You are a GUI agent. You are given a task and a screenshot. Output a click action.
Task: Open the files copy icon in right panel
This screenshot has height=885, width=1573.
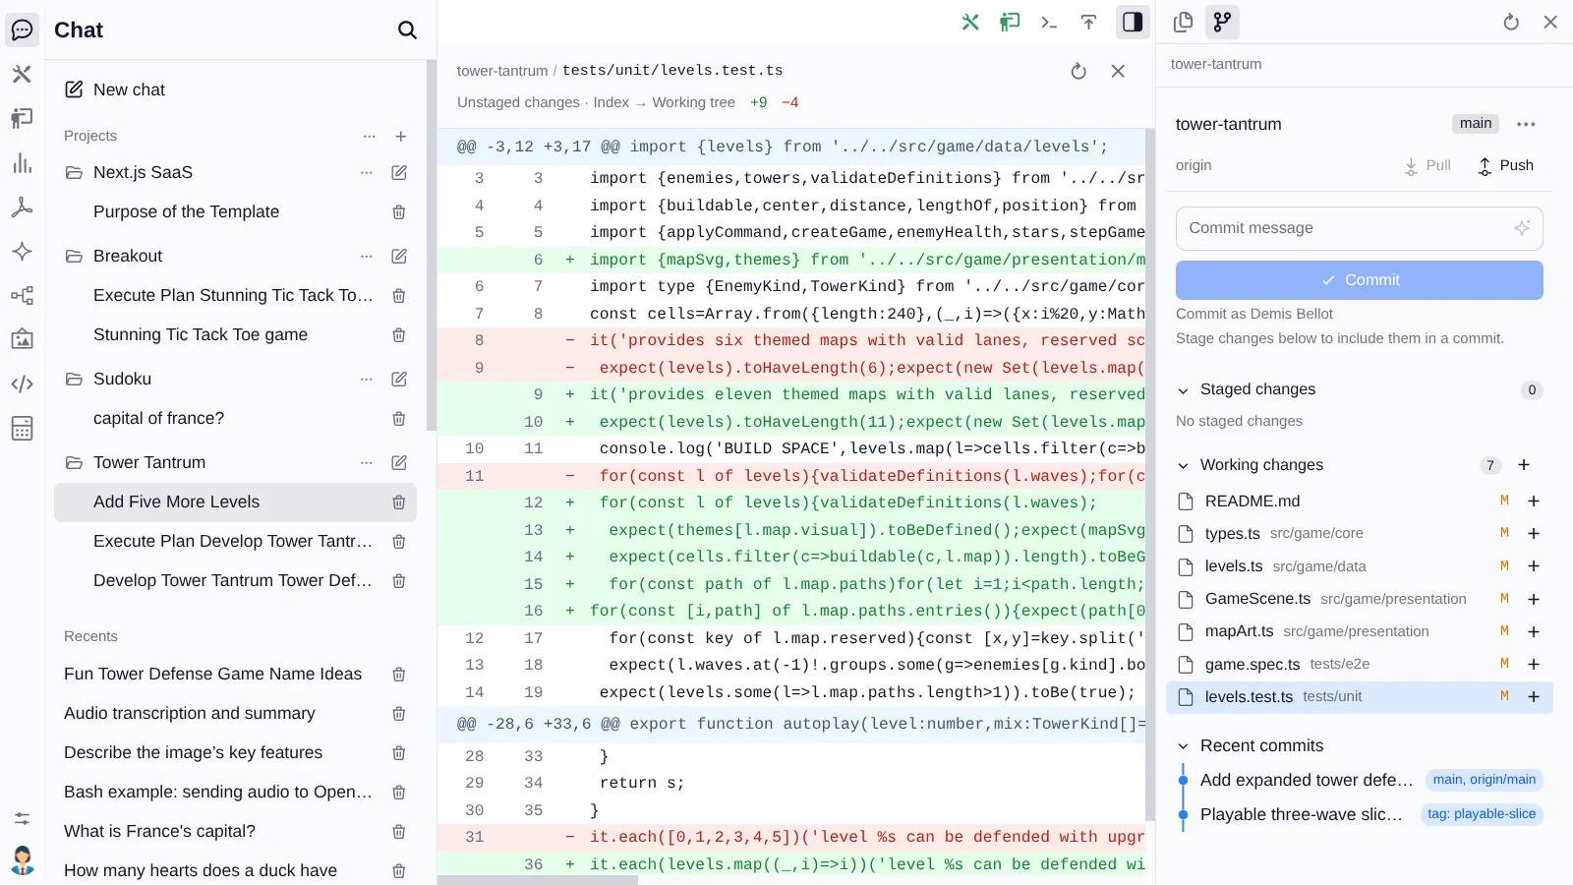[x=1183, y=22]
